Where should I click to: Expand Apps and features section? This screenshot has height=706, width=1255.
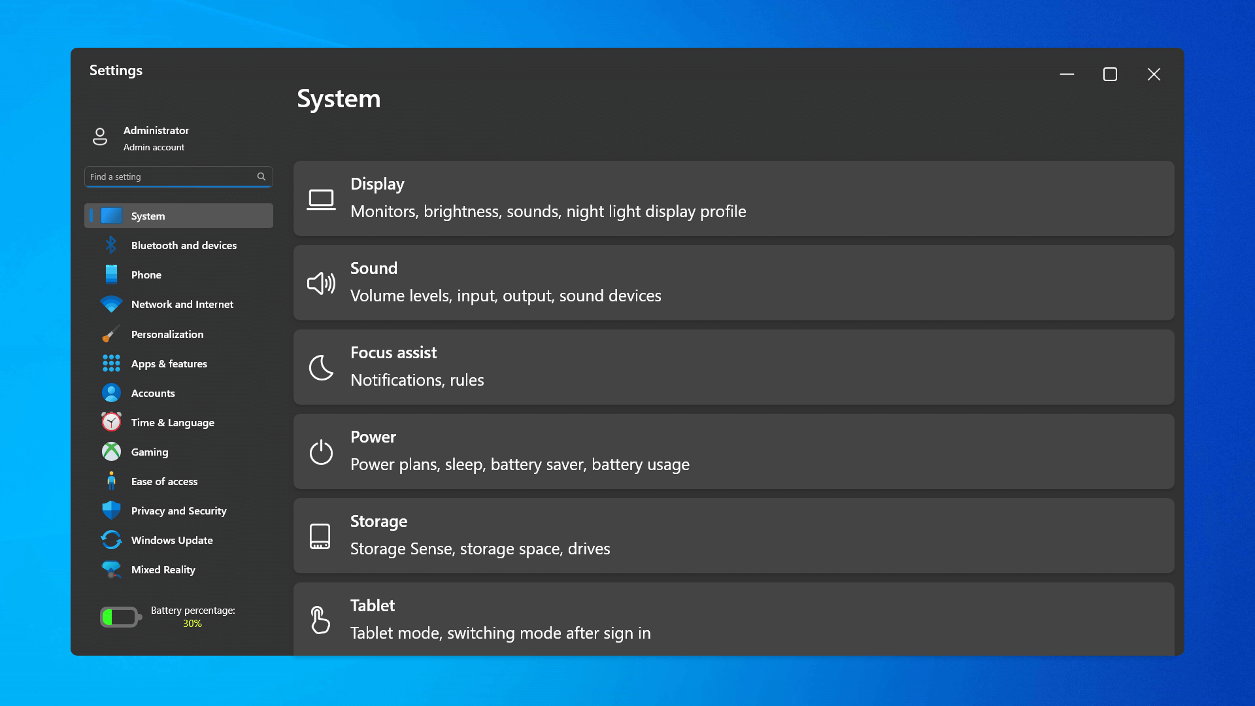[168, 363]
